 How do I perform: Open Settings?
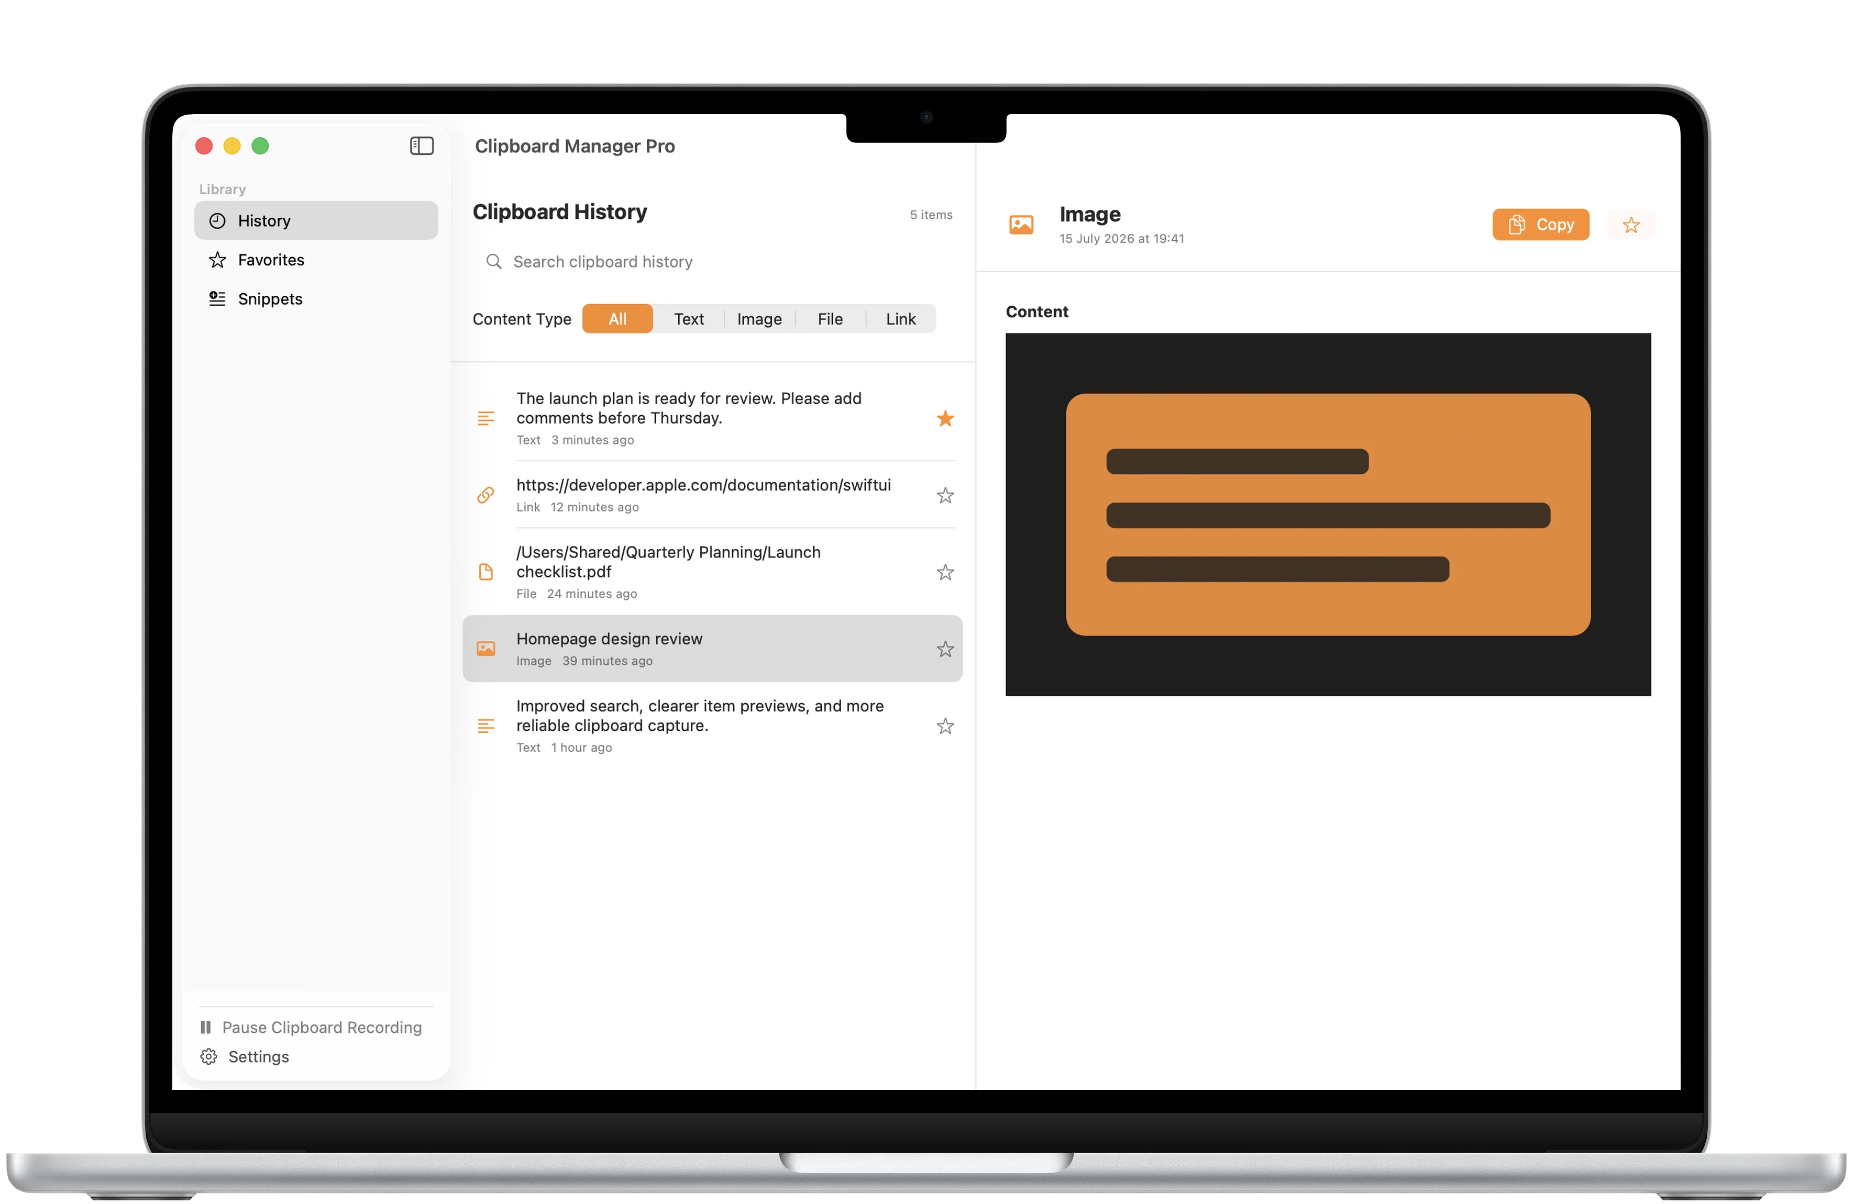tap(245, 1057)
